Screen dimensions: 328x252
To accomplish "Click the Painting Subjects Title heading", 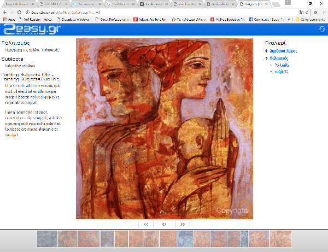I will [x=30, y=77].
